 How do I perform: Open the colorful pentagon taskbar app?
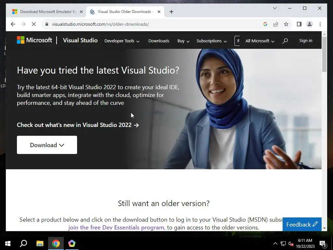pos(72,243)
